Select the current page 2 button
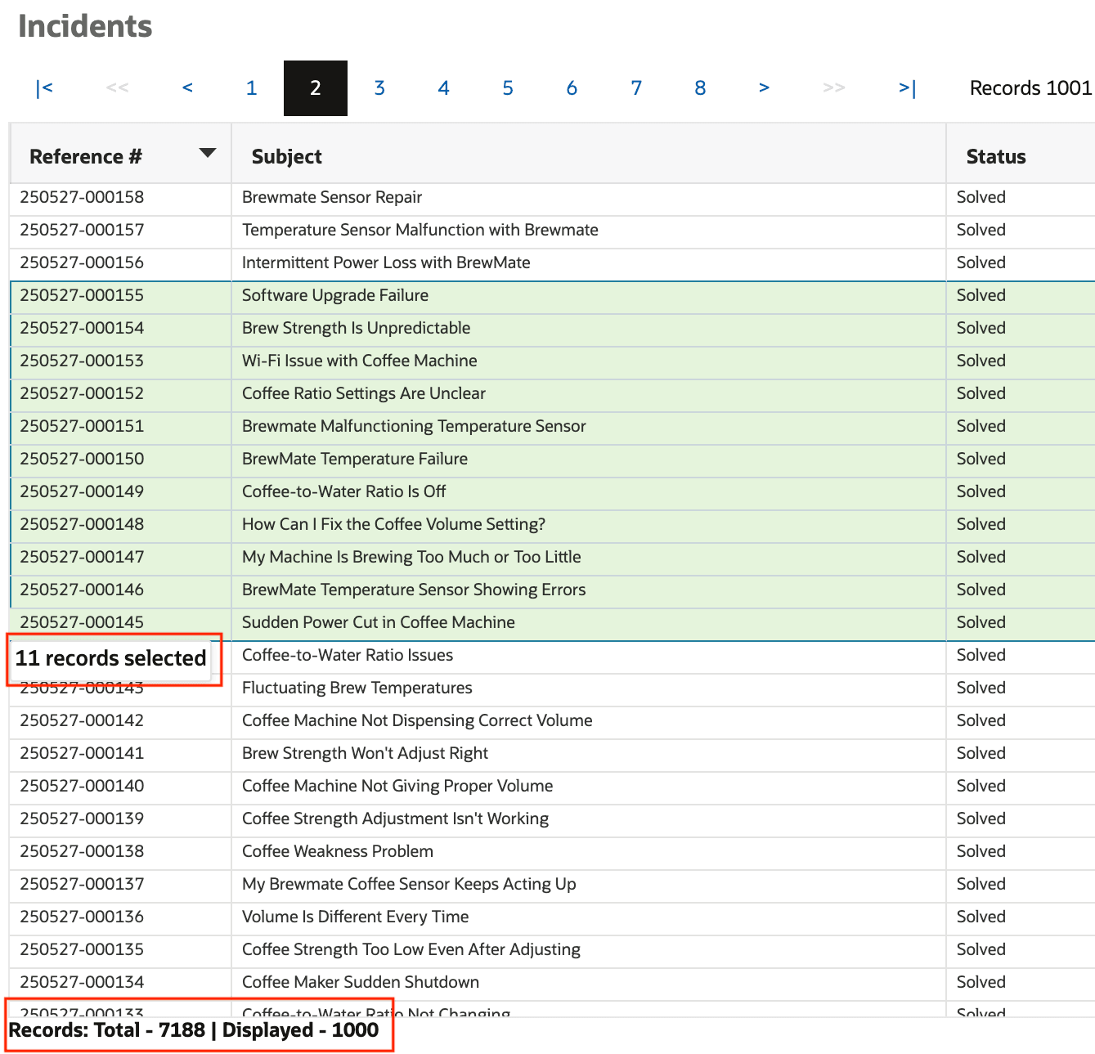 click(x=316, y=88)
